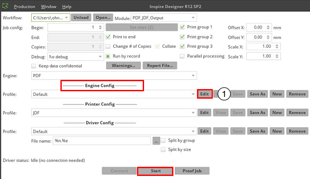Expand the Printer Config profile dropdown
This screenshot has width=310, height=179.
(194, 113)
